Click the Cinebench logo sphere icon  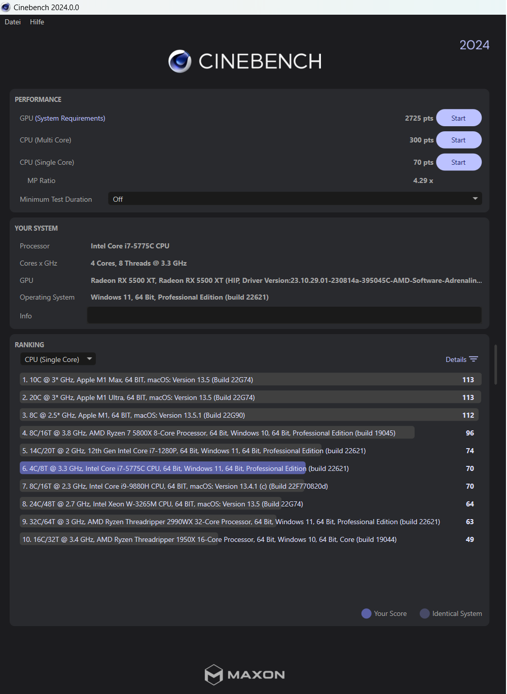coord(180,61)
